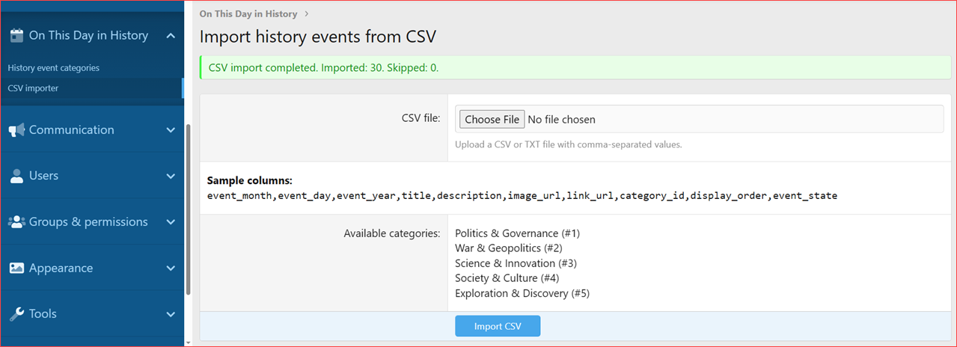957x347 pixels.
Task: Click the 'Available categories:' label
Action: click(x=392, y=233)
